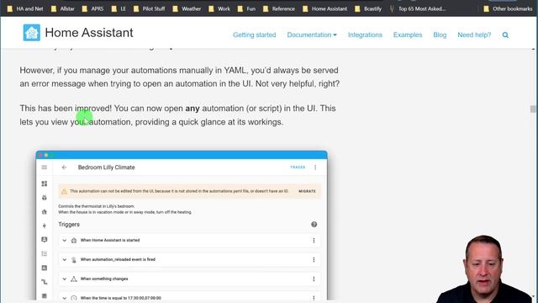Open the LE bookmarks folder
Viewport: 538px width, 303px height.
(x=119, y=9)
